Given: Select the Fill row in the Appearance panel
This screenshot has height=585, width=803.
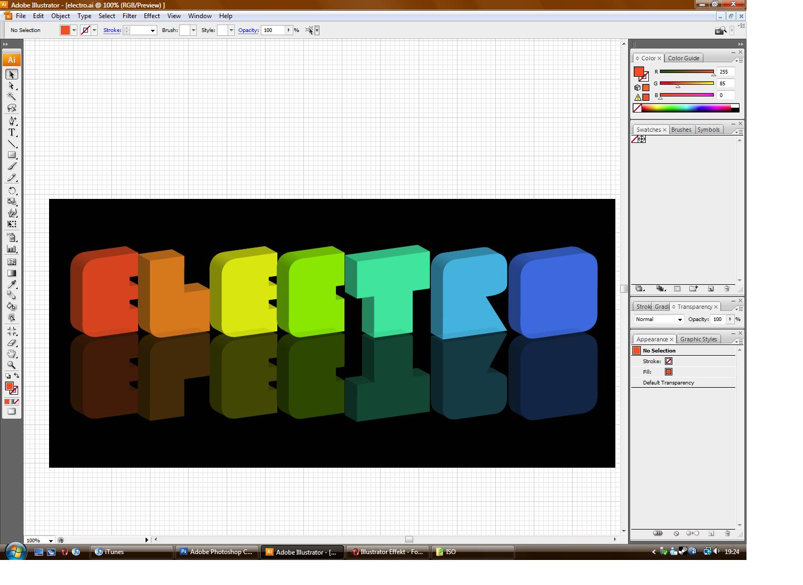Looking at the screenshot, I should pyautogui.click(x=683, y=372).
